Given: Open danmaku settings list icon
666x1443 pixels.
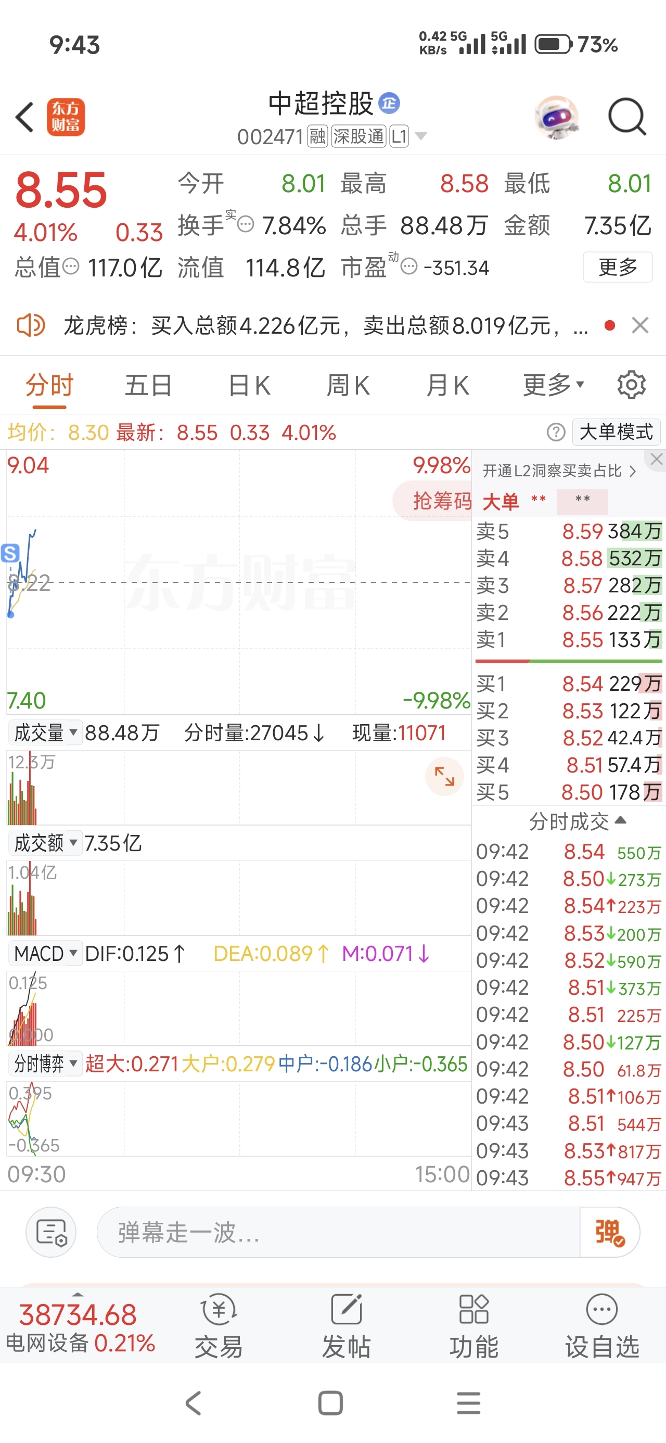Looking at the screenshot, I should (51, 1232).
